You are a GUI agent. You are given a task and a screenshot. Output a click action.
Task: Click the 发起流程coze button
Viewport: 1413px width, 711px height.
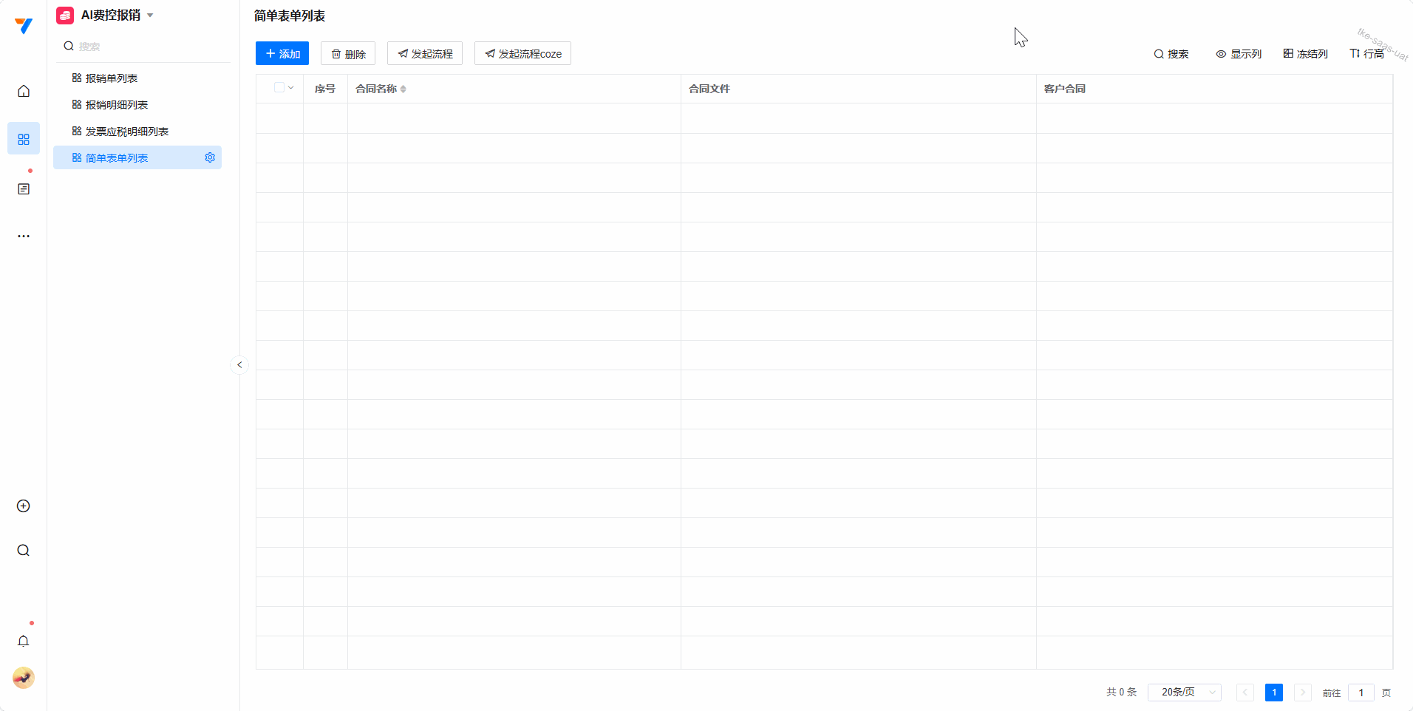[x=522, y=54]
